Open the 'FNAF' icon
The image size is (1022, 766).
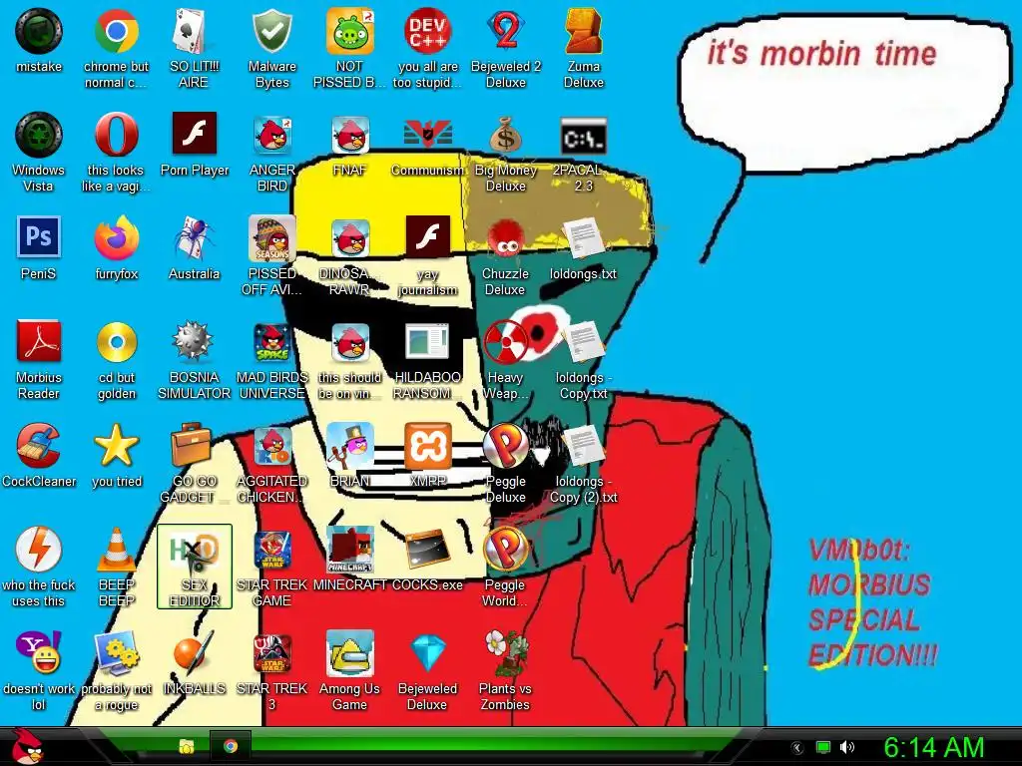[x=350, y=136]
